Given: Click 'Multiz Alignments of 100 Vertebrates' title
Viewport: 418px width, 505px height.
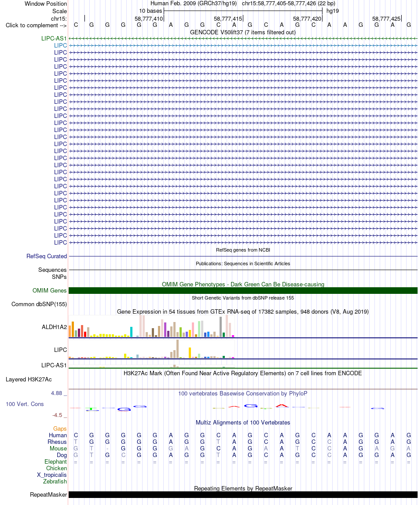Looking at the screenshot, I should [243, 423].
